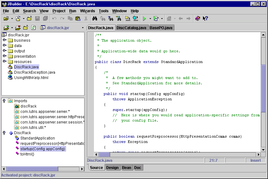Click the Paste clipboard icon

coord(78,19)
